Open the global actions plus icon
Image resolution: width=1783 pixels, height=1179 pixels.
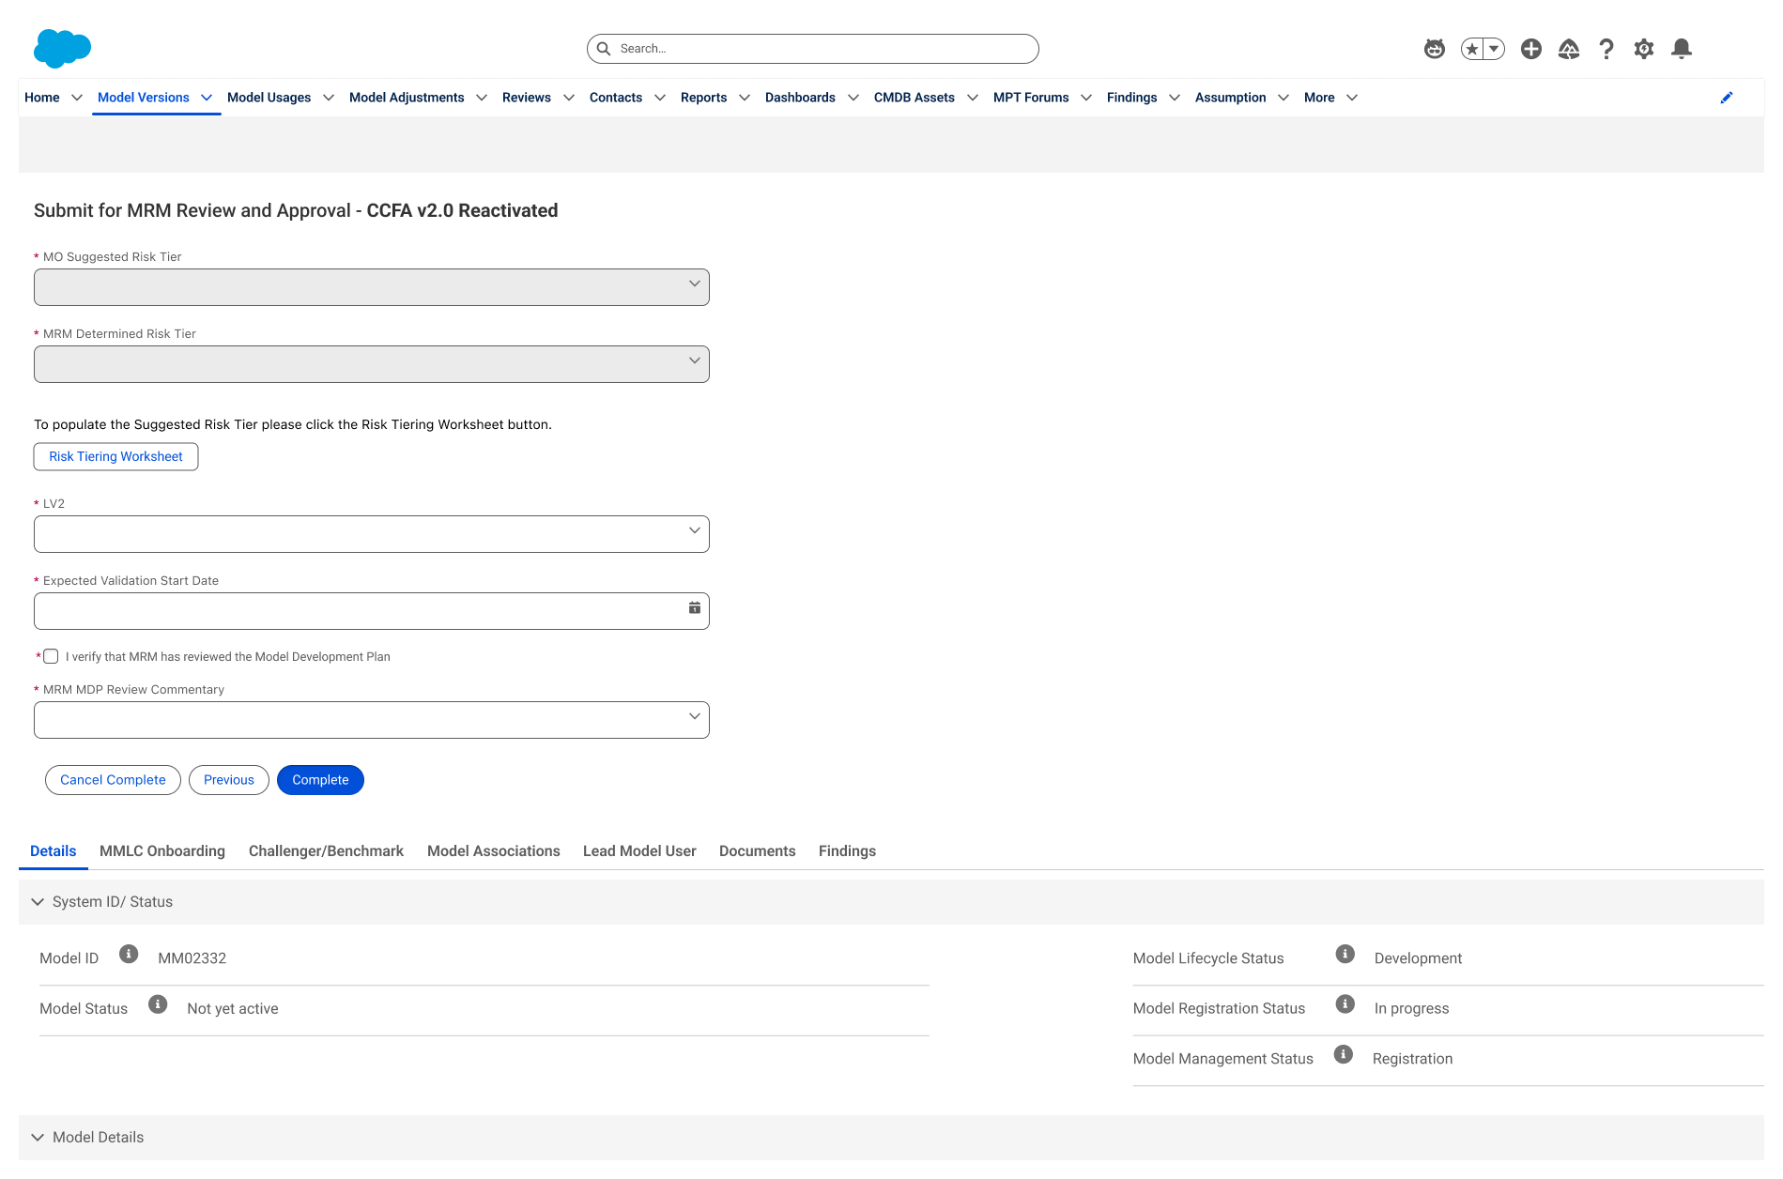tap(1530, 49)
